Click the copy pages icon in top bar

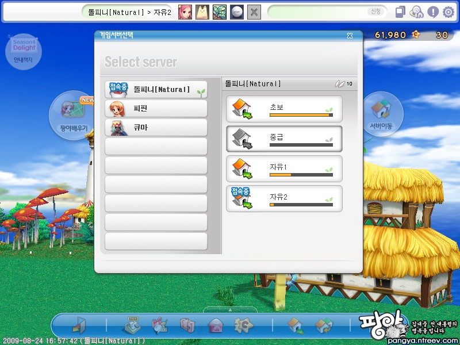click(400, 12)
